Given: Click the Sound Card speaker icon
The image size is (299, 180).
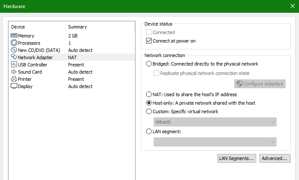Looking at the screenshot, I should pos(14,72).
